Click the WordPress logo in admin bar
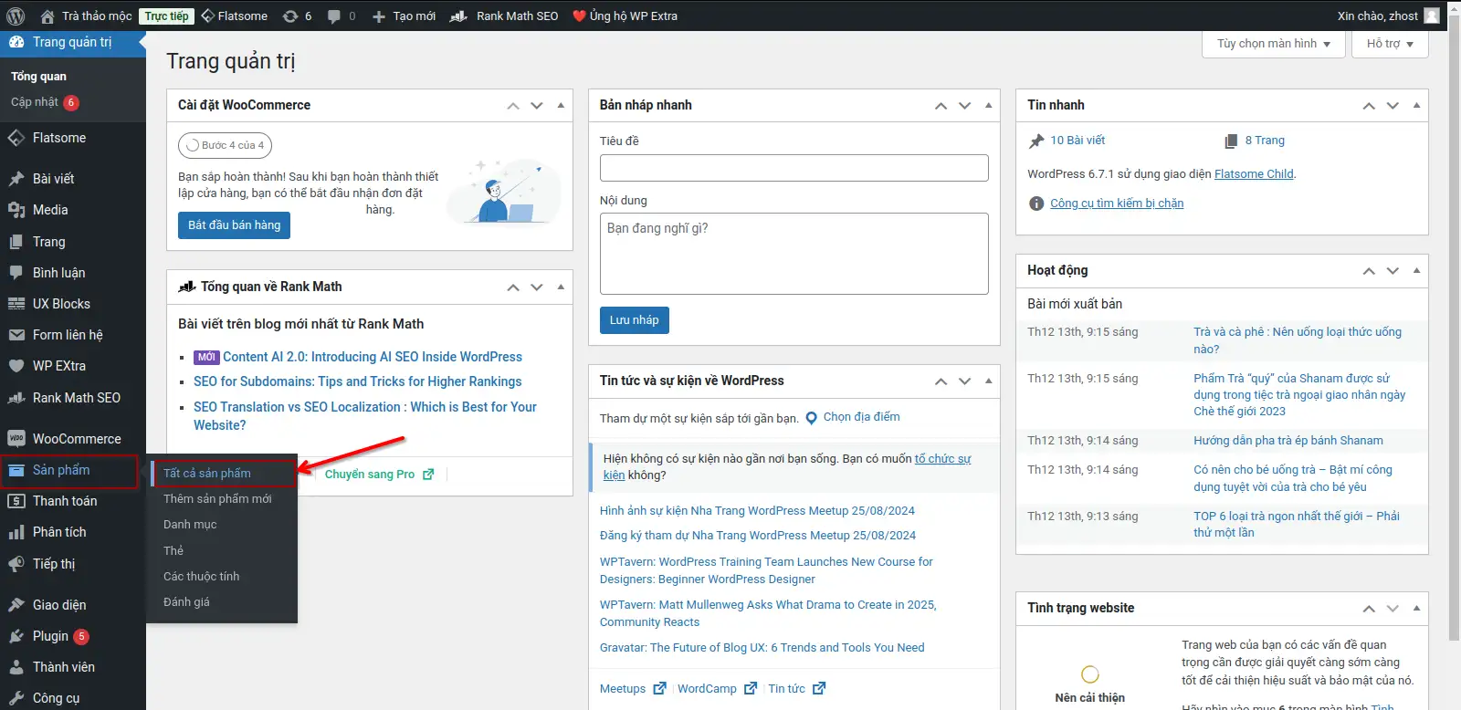 coord(16,16)
